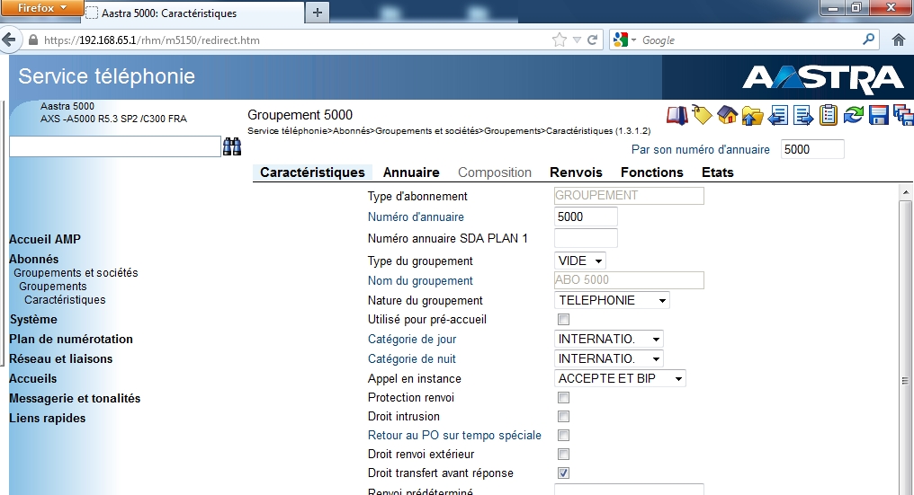Open Accueils in the left menu
Image resolution: width=914 pixels, height=495 pixels.
pyautogui.click(x=32, y=378)
